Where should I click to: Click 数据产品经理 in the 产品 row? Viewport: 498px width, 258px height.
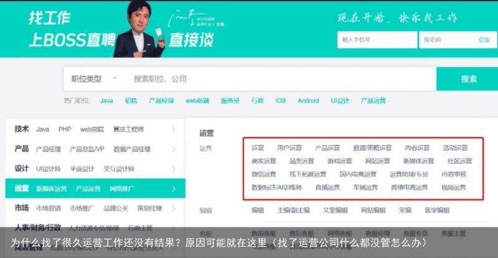pos(132,149)
